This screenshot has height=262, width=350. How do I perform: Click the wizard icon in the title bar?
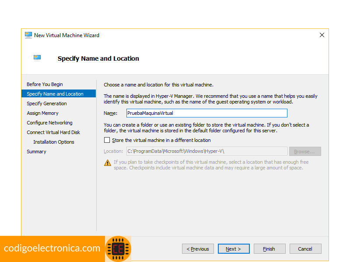point(28,35)
